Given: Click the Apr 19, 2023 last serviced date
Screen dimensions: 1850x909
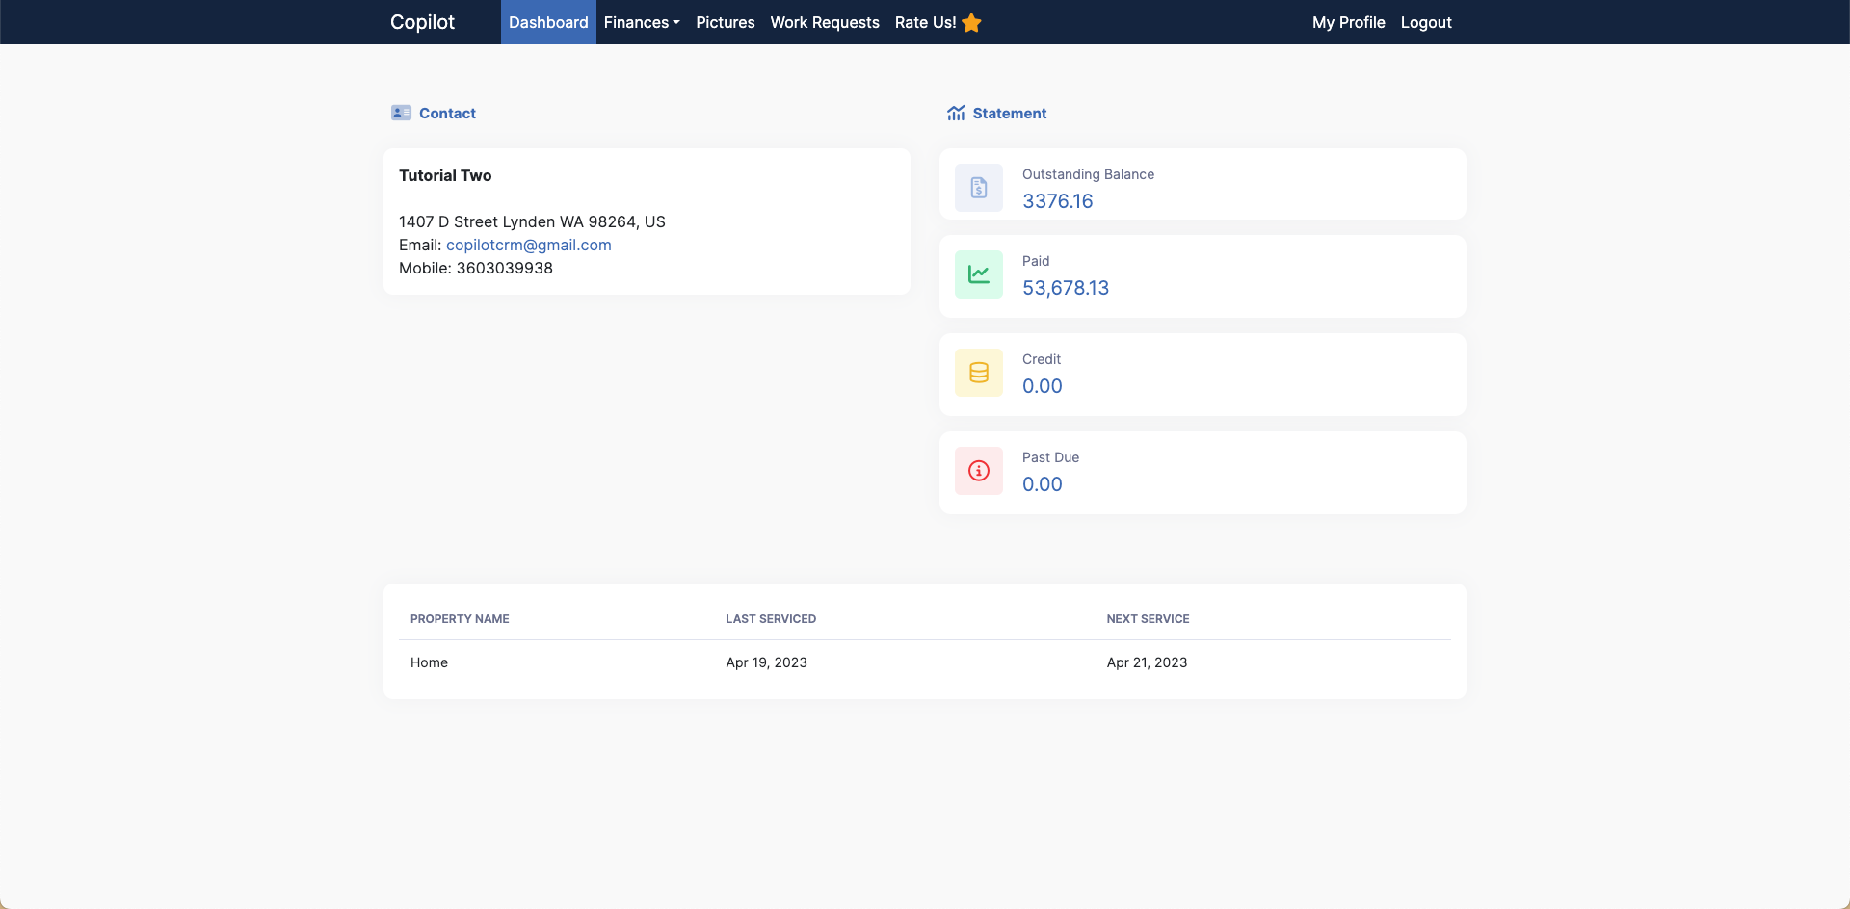Looking at the screenshot, I should pyautogui.click(x=767, y=662).
